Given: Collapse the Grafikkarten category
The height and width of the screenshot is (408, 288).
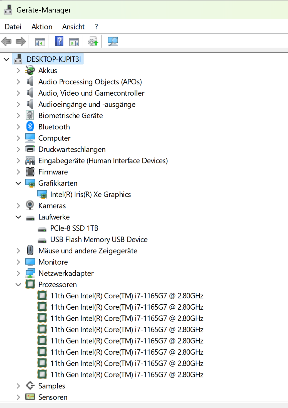Looking at the screenshot, I should click(x=18, y=183).
